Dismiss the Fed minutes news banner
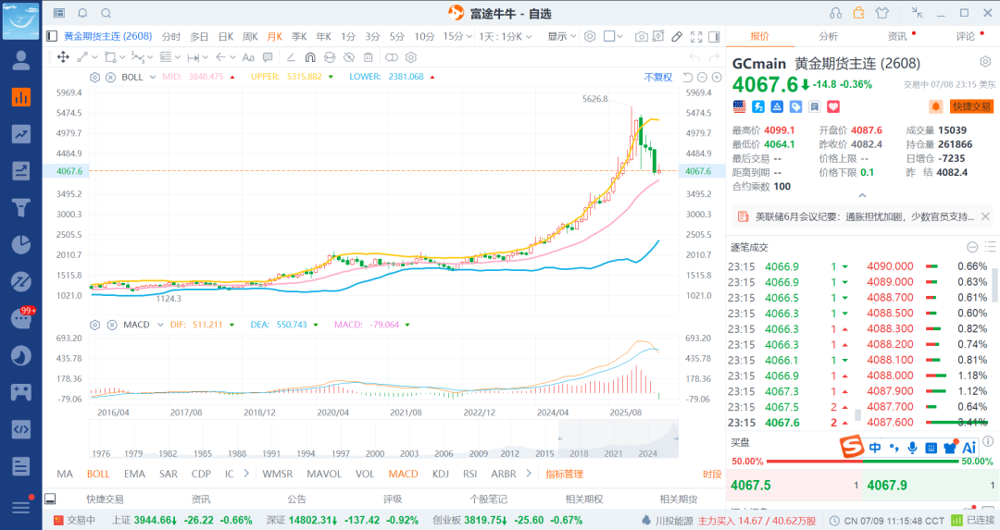The image size is (1000, 530). tap(985, 216)
